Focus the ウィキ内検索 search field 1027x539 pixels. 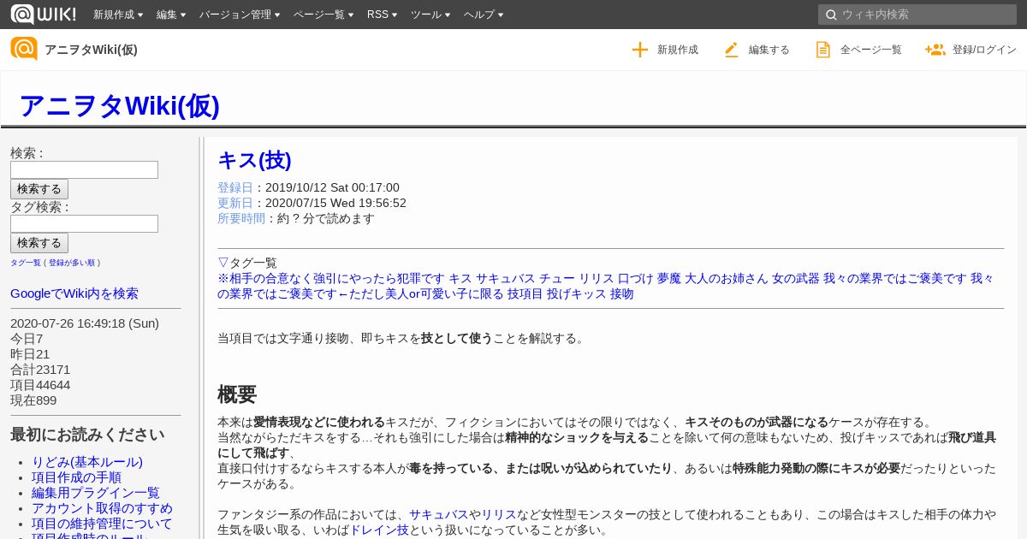tap(917, 15)
